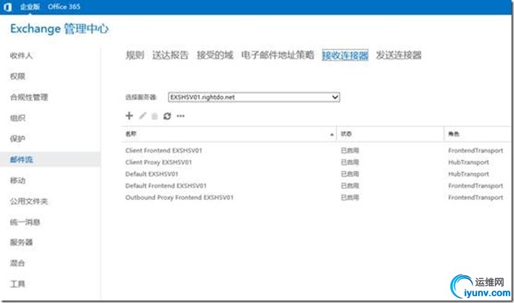Refresh the connector list
514x303 pixels.
167,116
